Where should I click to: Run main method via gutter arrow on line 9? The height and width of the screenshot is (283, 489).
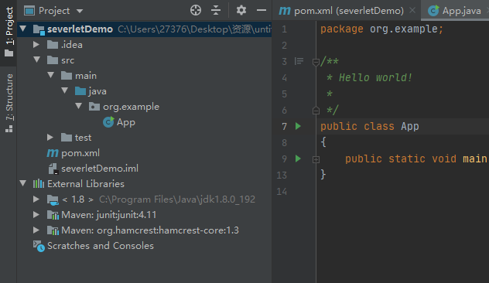click(298, 159)
